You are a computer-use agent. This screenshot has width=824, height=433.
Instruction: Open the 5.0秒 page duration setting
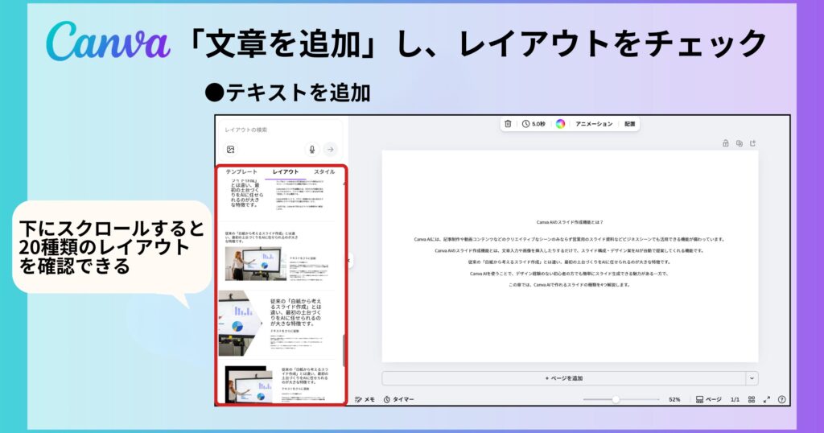pos(533,124)
